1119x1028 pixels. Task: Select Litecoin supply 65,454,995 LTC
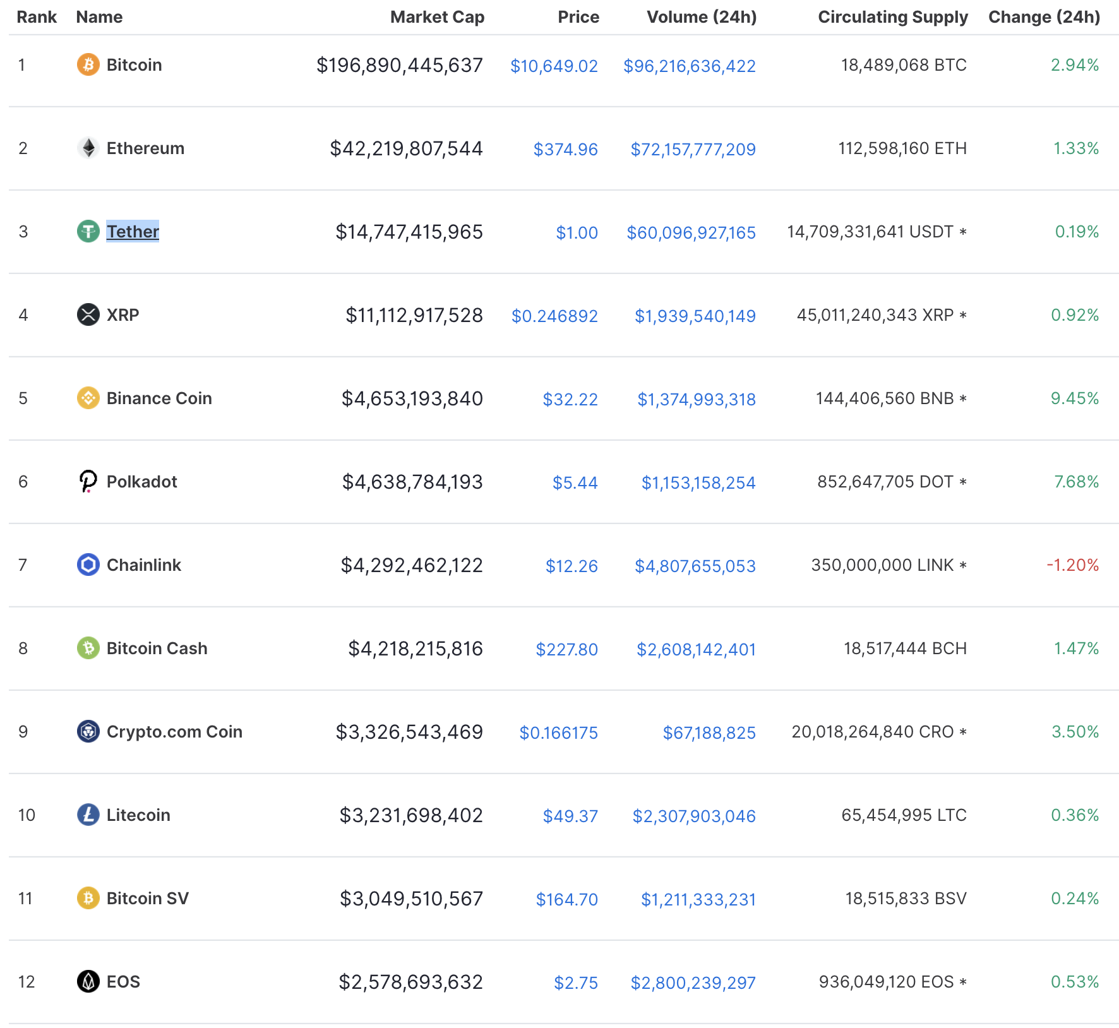904,815
